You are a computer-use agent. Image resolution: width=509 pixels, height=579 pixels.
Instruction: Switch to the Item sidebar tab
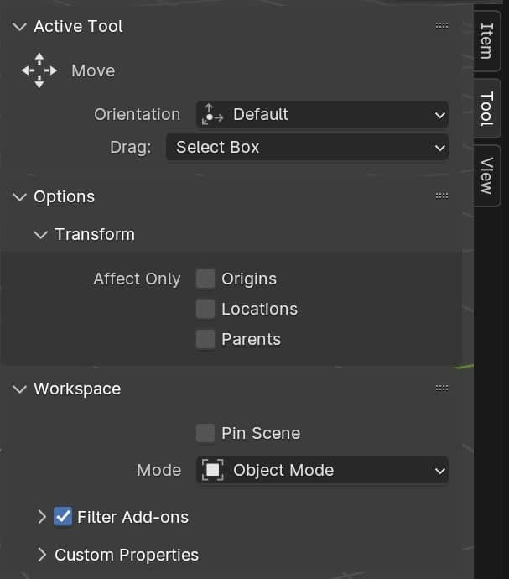coord(486,40)
